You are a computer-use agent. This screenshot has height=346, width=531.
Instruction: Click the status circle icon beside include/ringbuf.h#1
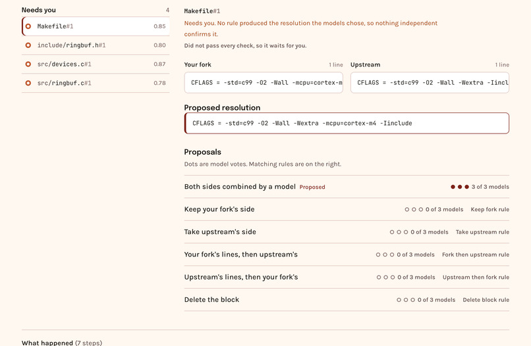click(28, 45)
